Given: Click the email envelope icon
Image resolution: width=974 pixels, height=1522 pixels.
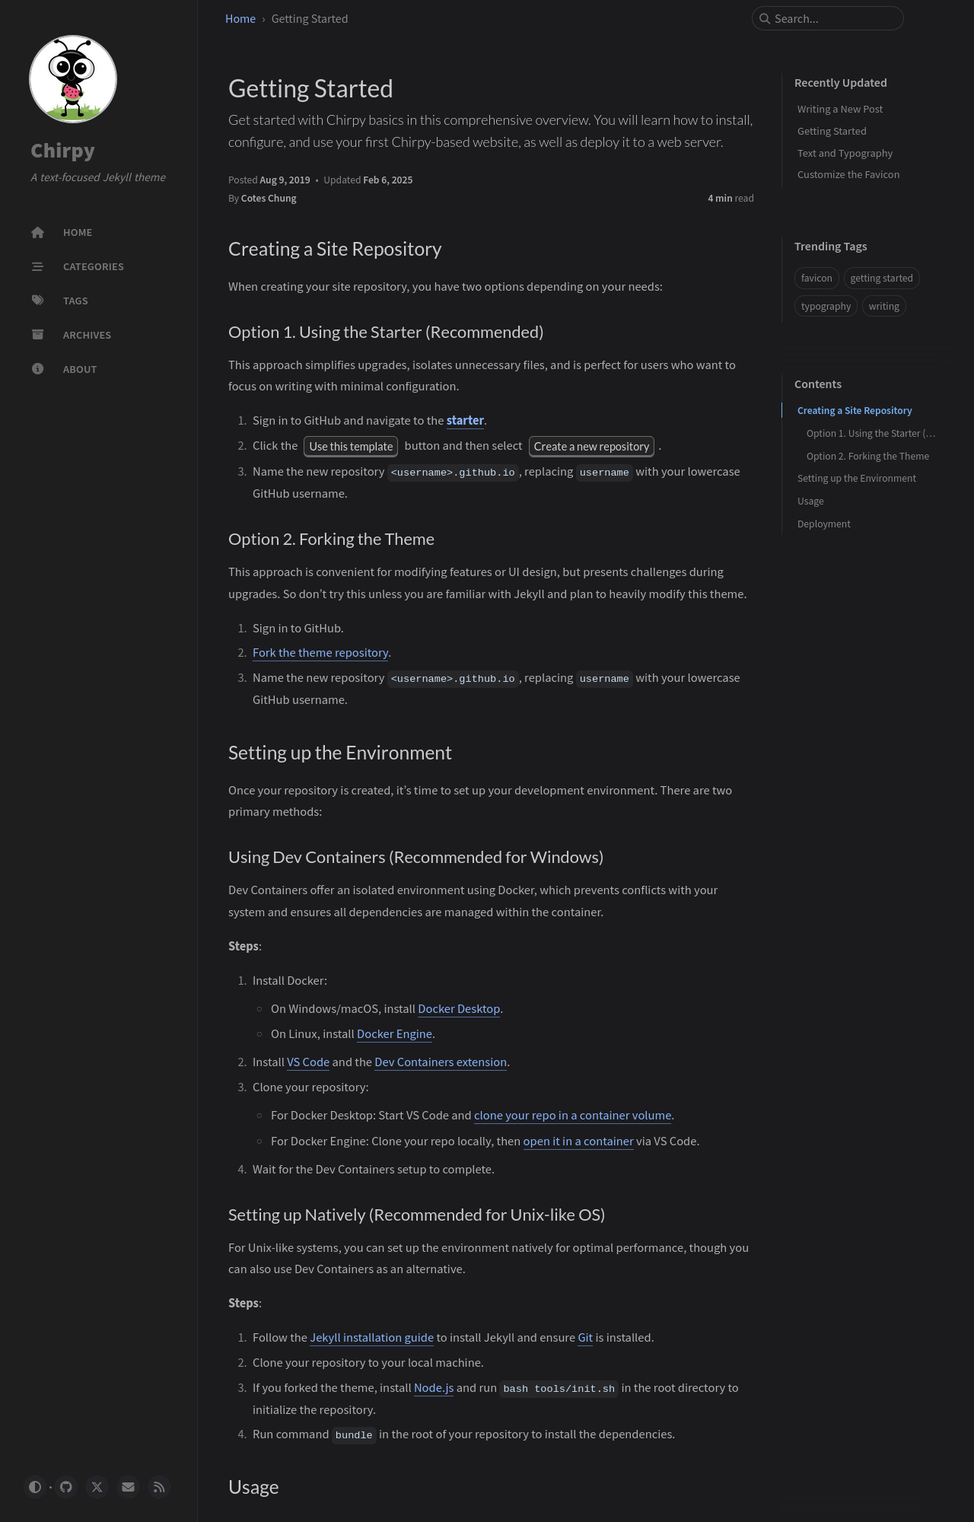Looking at the screenshot, I should 129,1486.
